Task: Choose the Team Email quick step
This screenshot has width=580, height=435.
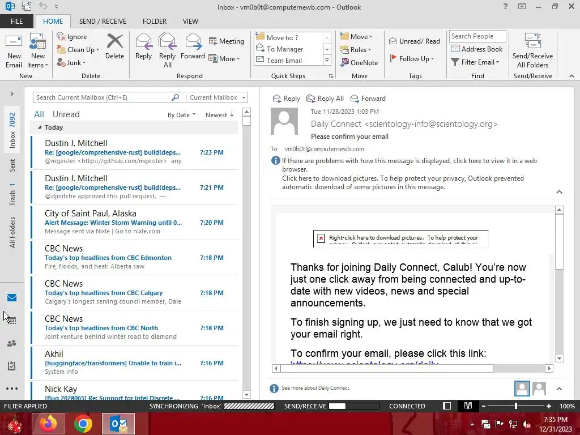Action: pos(288,60)
